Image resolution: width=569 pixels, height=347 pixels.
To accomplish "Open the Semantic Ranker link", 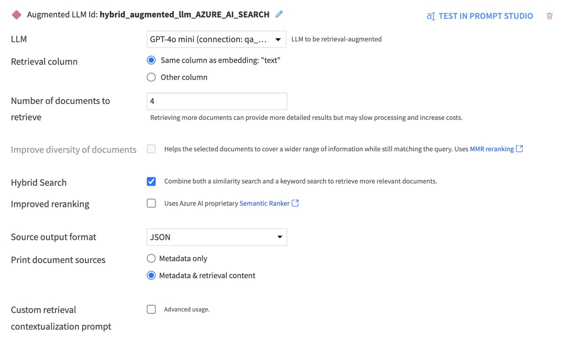I will (264, 203).
